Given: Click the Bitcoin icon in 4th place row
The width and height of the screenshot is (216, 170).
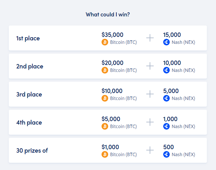Looking at the screenshot, I should (105, 126).
